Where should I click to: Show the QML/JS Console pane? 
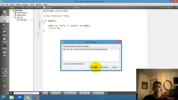point(98,93)
